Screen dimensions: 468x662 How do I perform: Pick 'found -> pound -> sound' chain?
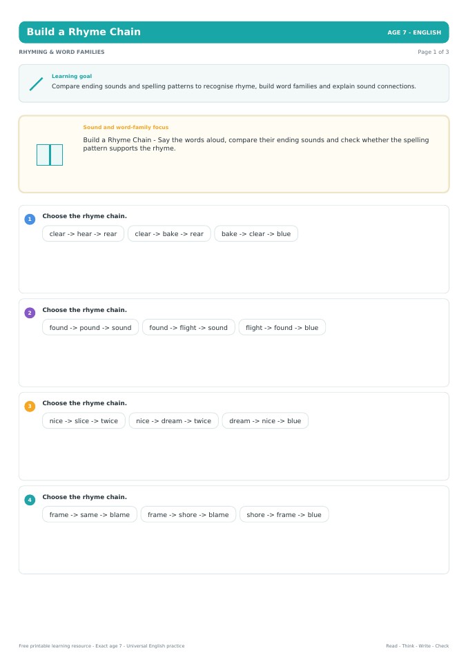pos(90,327)
